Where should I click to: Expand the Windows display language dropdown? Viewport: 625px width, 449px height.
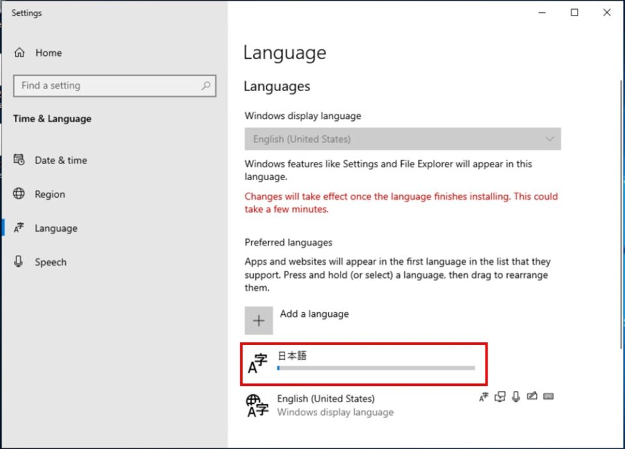pos(550,139)
